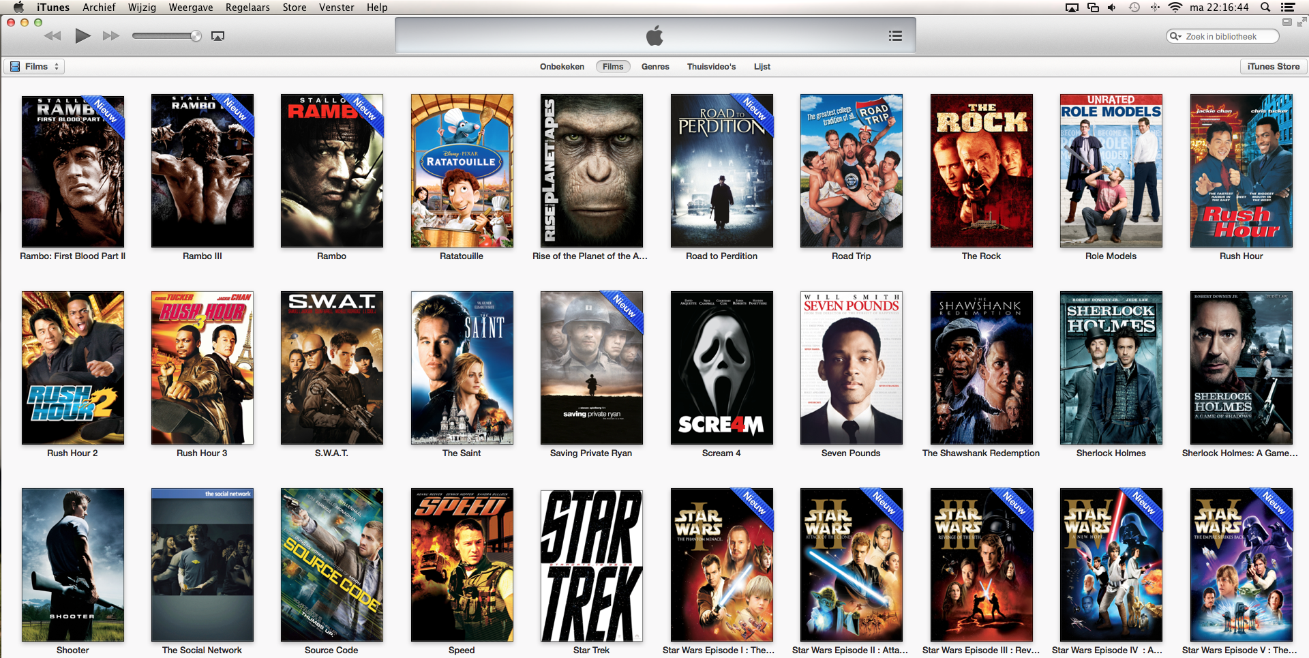Open Thuisvideo's tab
Viewport: 1309px width, 658px height.
(711, 66)
